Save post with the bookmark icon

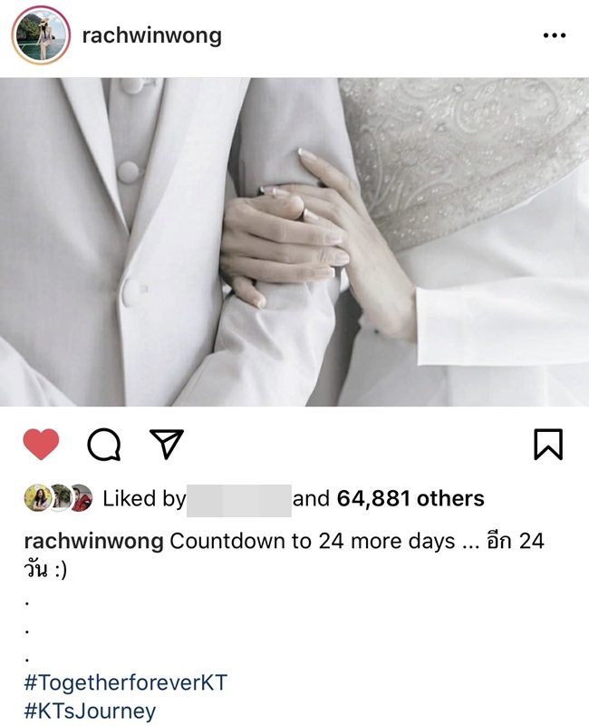coord(548,445)
